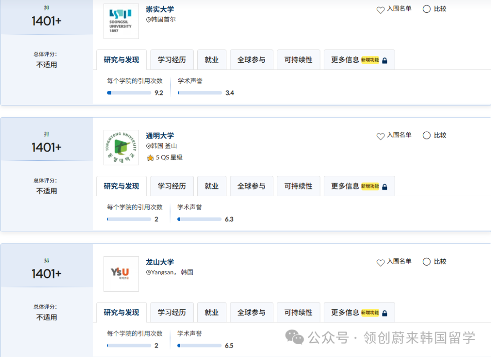The image size is (491, 357).
Task: Click the Yangsan, 韩国 location text
Action: [172, 272]
